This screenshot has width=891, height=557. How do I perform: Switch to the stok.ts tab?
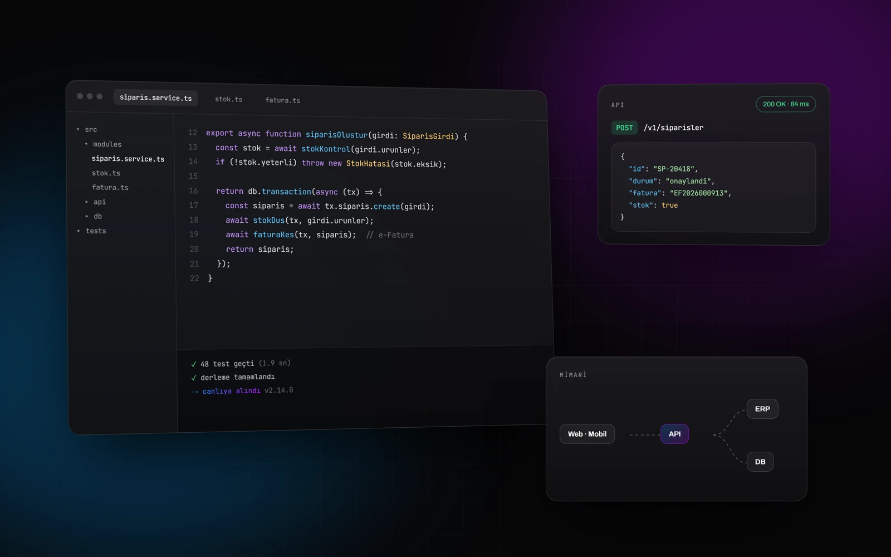coord(229,99)
